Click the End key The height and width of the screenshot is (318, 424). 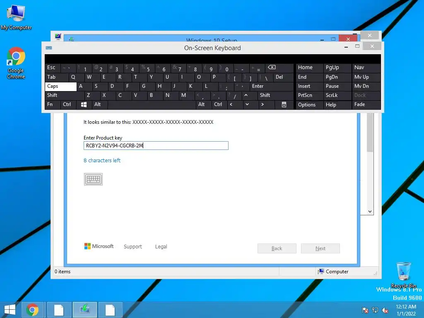click(310, 77)
